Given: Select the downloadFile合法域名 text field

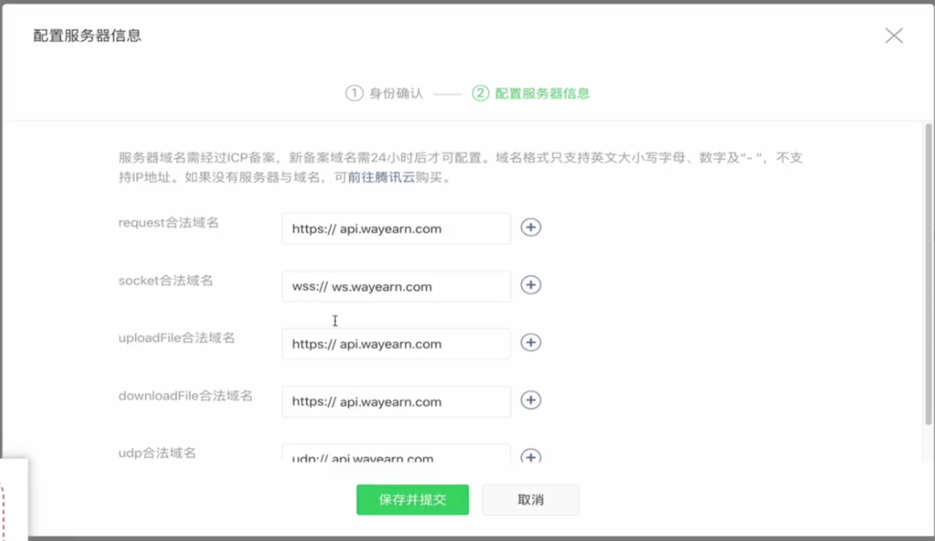Looking at the screenshot, I should [x=396, y=401].
